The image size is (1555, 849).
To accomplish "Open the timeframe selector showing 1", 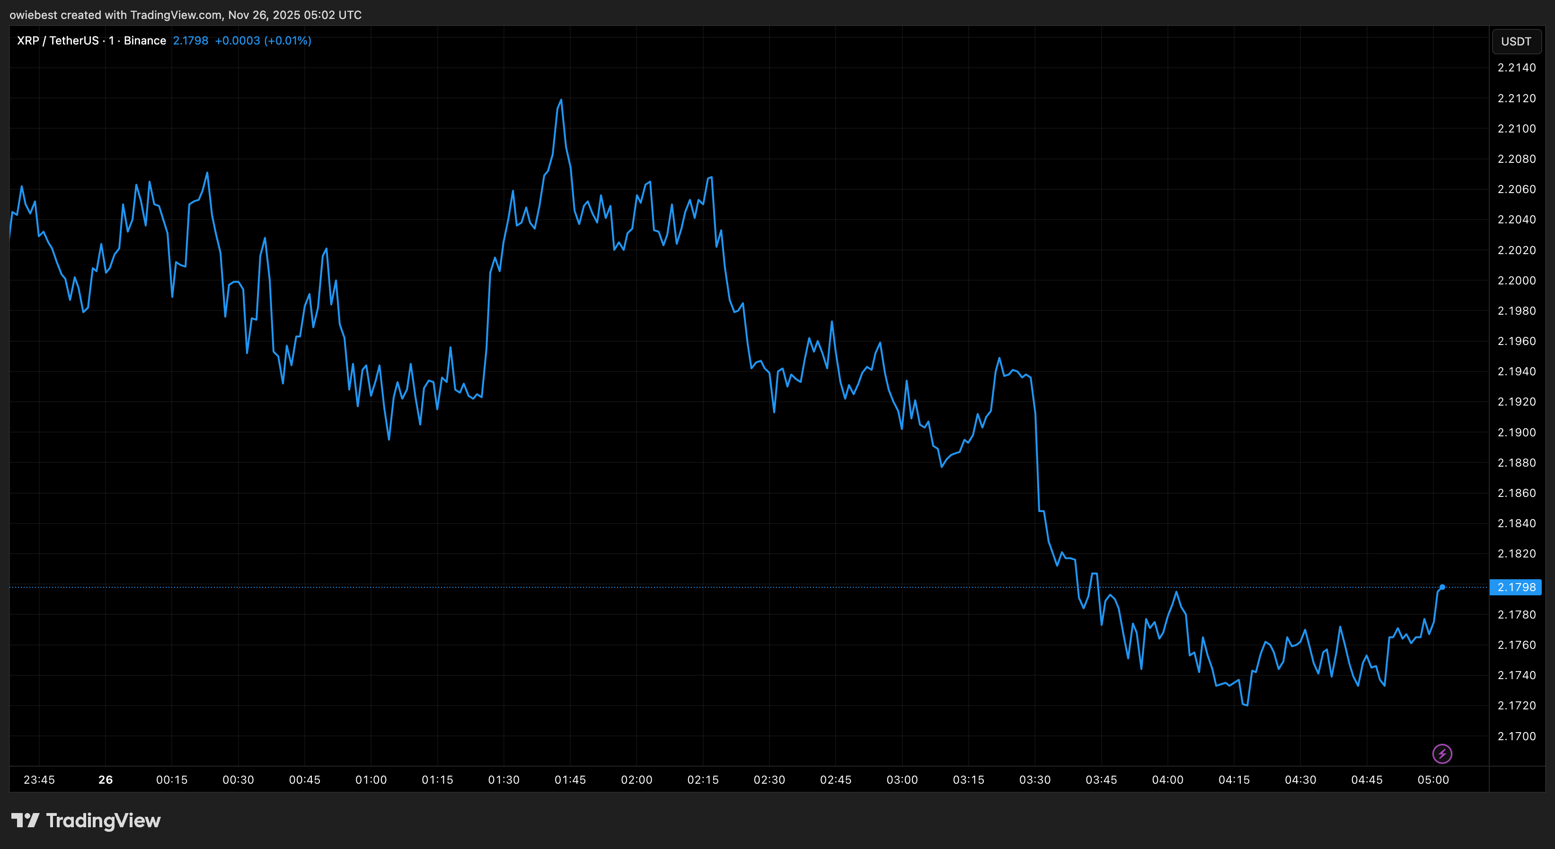I will point(111,40).
